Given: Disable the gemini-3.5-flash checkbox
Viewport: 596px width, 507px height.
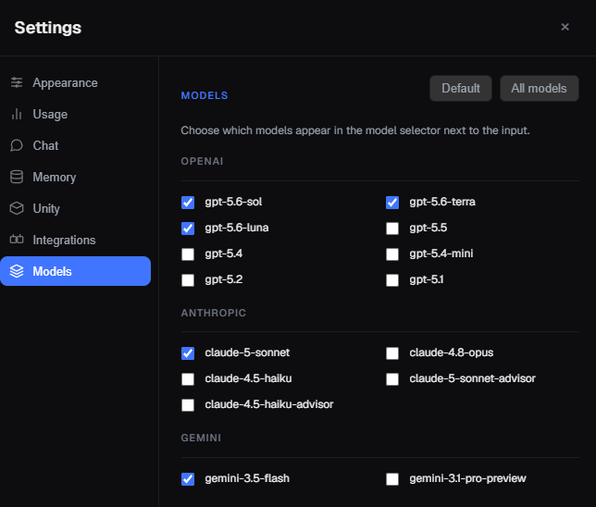Looking at the screenshot, I should point(188,479).
